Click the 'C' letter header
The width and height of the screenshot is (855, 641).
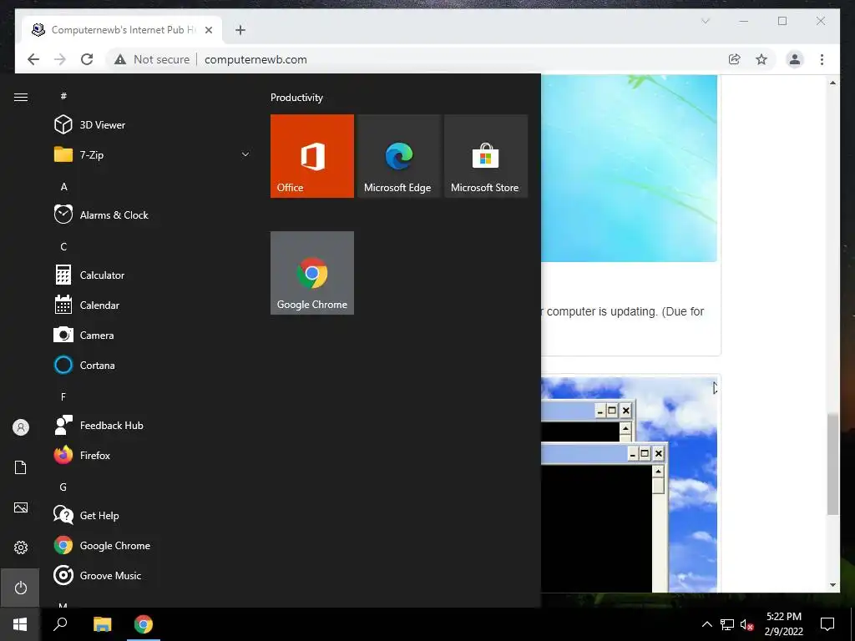[x=63, y=247]
